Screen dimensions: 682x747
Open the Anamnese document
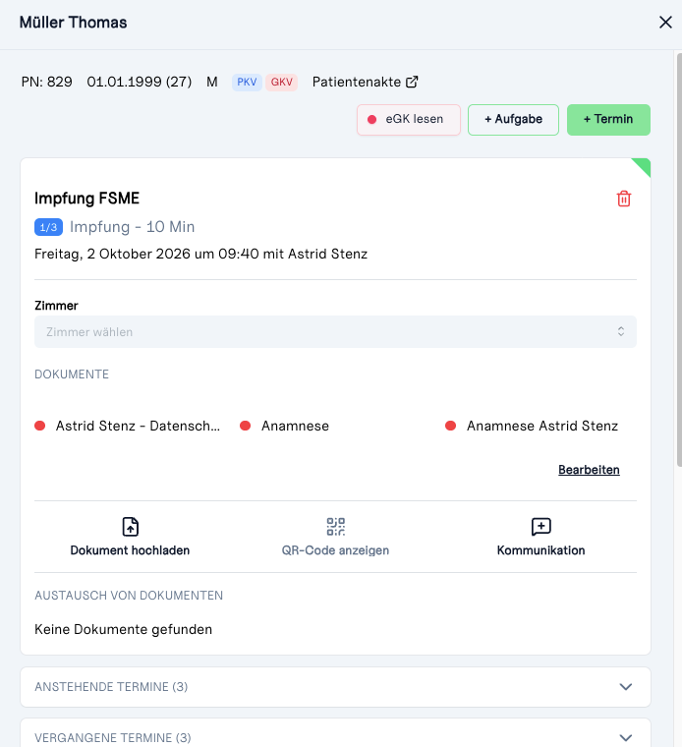point(295,426)
